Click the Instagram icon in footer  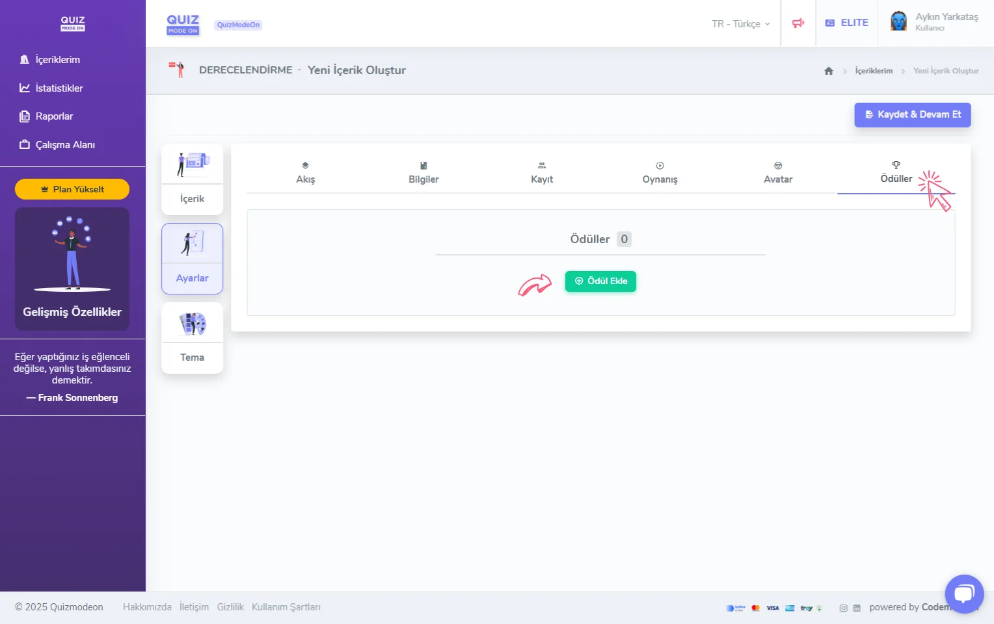click(843, 608)
